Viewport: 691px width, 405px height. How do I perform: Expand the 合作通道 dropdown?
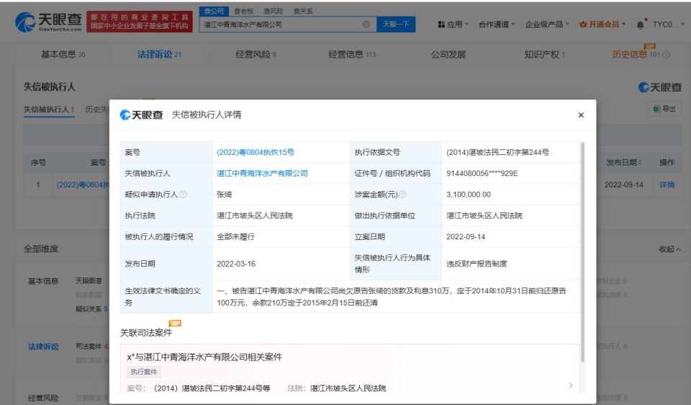tap(497, 25)
